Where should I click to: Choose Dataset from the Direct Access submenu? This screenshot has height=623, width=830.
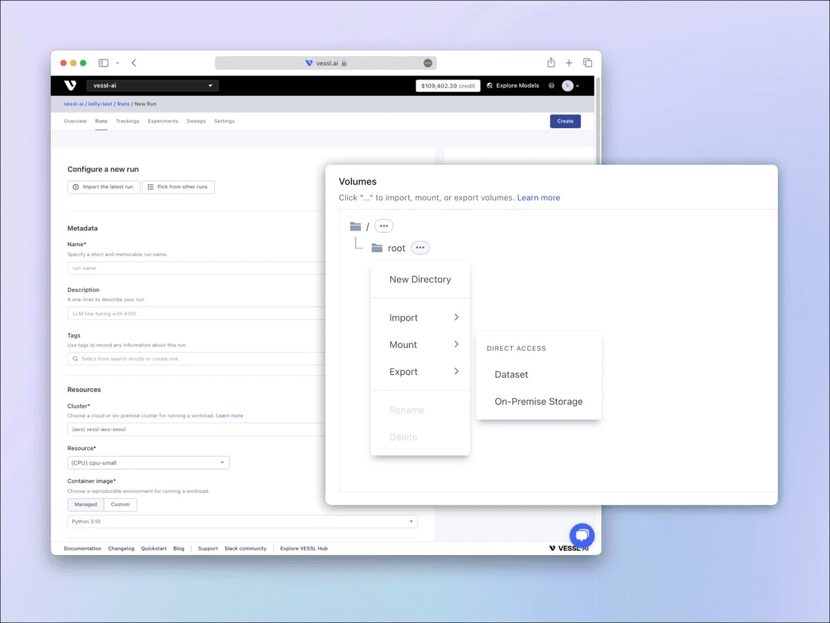click(511, 374)
